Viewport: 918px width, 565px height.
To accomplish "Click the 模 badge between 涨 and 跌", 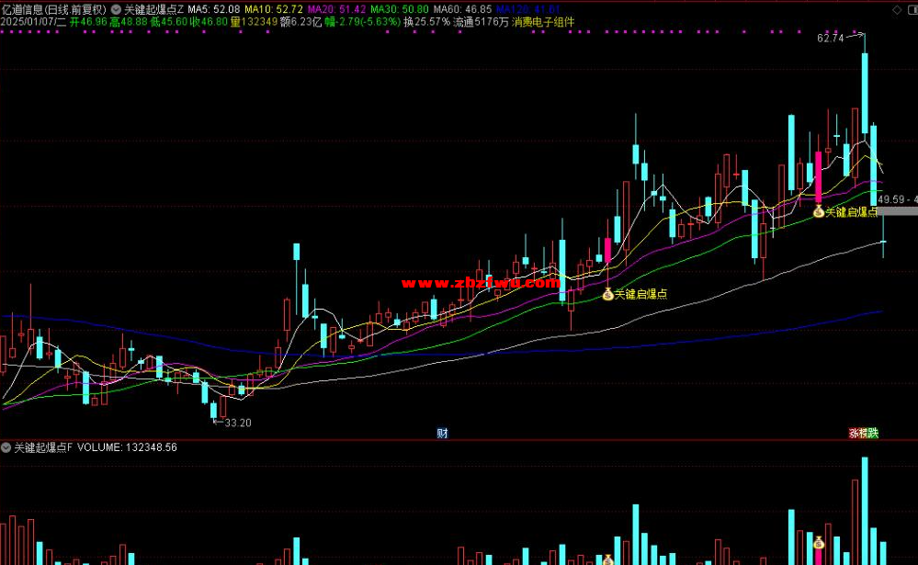I will [x=863, y=434].
